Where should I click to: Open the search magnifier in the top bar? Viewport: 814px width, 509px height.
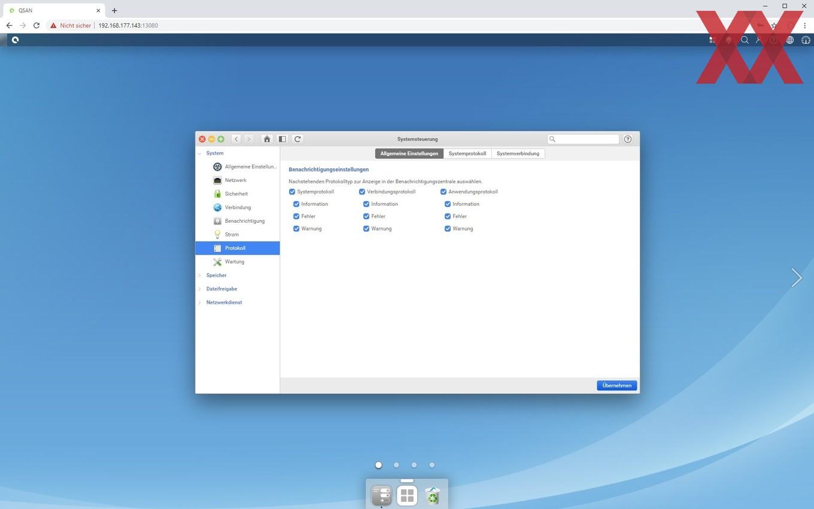pos(745,40)
